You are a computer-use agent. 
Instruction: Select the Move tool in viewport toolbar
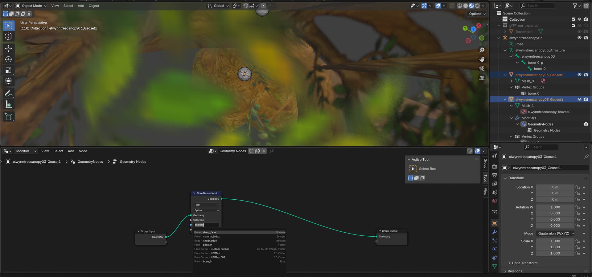click(8, 49)
